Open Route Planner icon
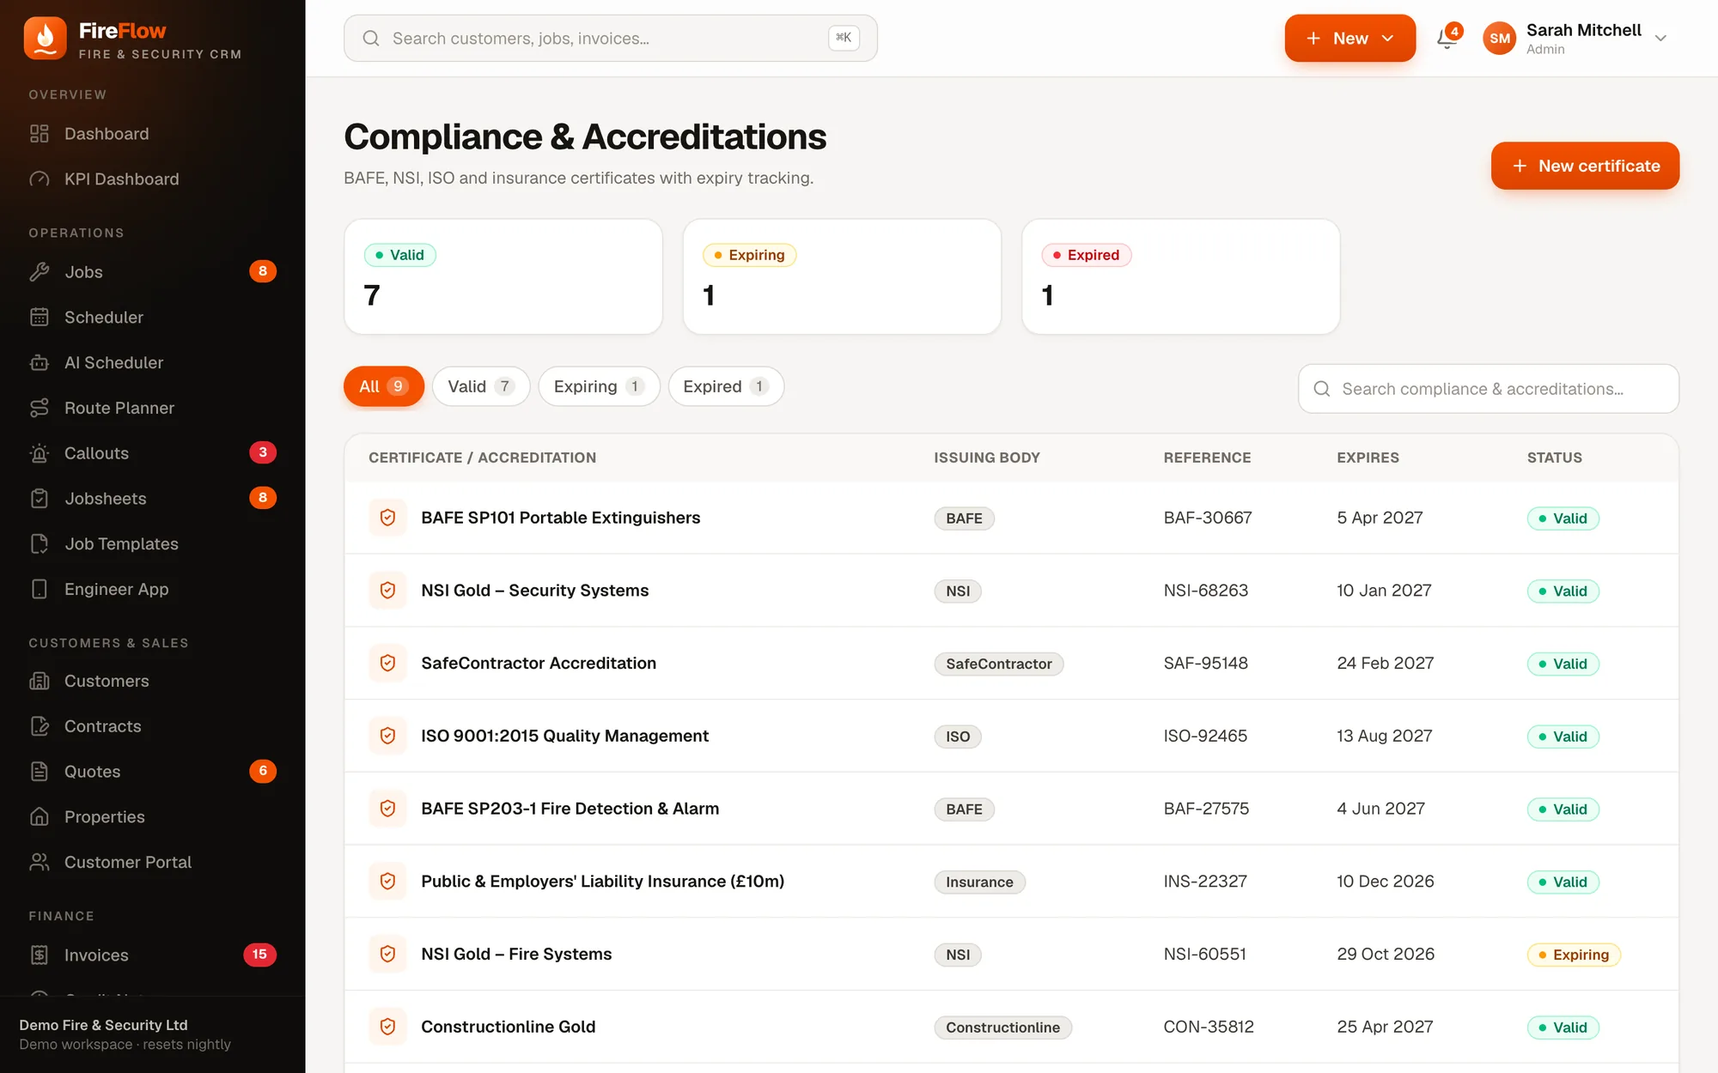1718x1073 pixels. pyautogui.click(x=40, y=409)
